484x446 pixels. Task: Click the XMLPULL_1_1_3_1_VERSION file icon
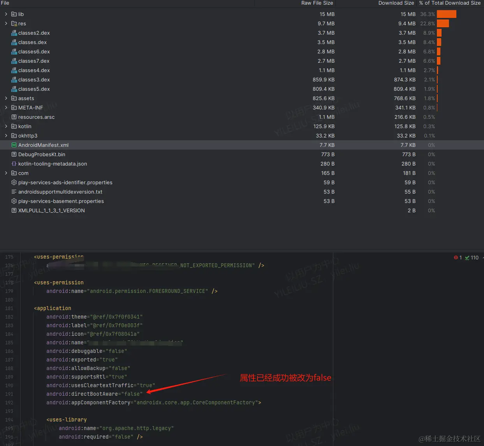[x=14, y=210]
